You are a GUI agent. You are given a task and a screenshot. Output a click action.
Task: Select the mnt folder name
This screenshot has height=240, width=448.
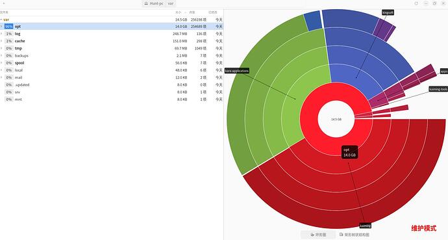(18, 100)
